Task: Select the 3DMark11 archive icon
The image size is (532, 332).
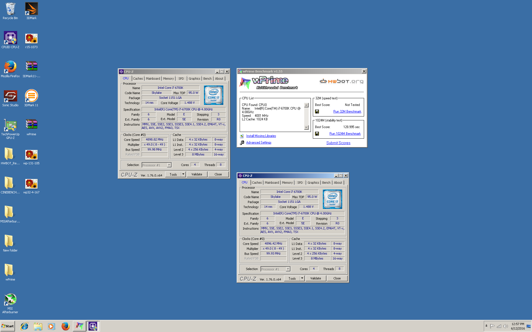Action: pyautogui.click(x=31, y=69)
